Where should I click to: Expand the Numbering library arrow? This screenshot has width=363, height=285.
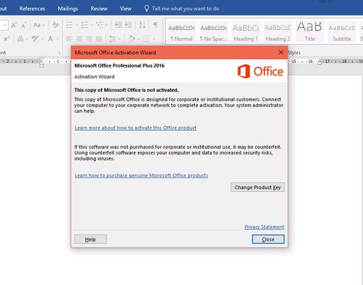click(x=92, y=25)
